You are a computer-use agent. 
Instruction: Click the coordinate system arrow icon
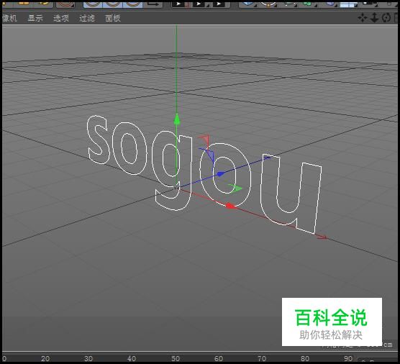153,4
